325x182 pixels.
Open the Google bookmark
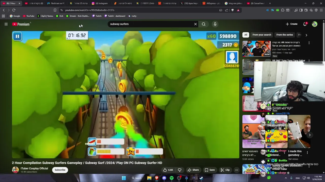point(15,16)
